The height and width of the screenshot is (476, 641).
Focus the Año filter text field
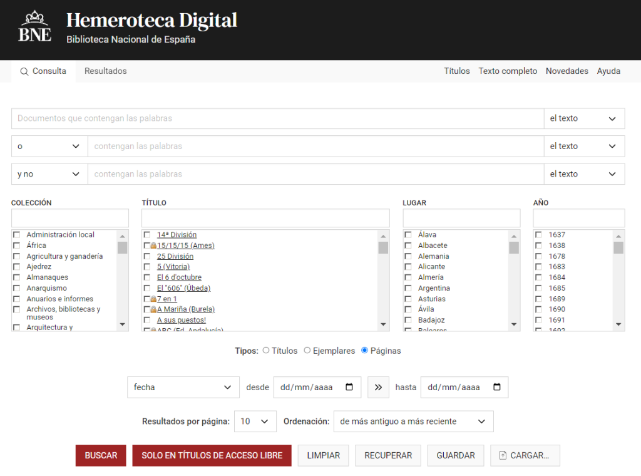click(579, 218)
